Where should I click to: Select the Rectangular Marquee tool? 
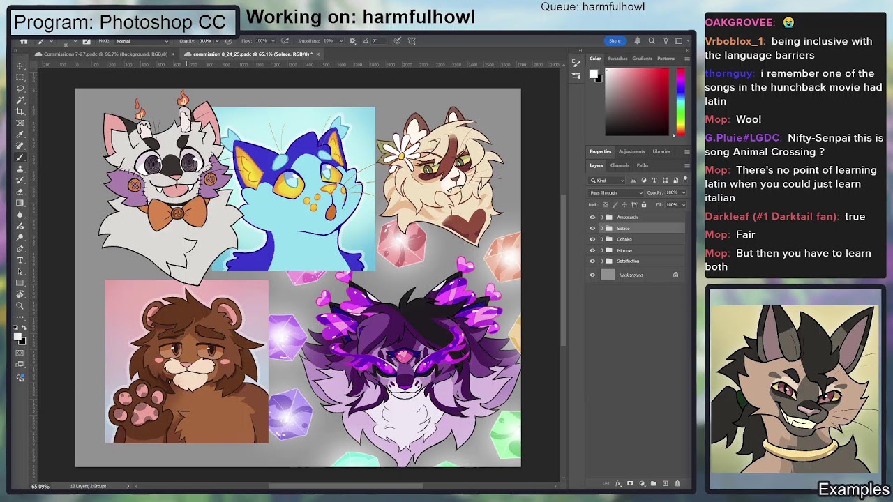20,77
